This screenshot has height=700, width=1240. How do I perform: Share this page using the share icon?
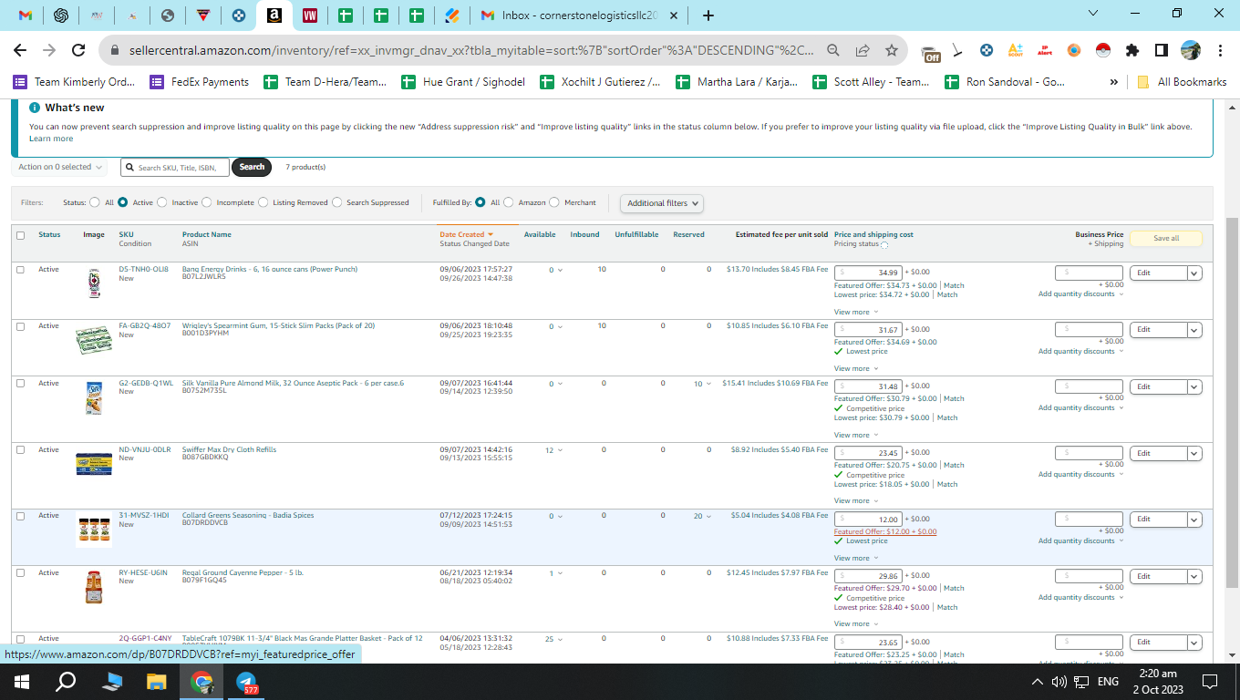click(863, 50)
